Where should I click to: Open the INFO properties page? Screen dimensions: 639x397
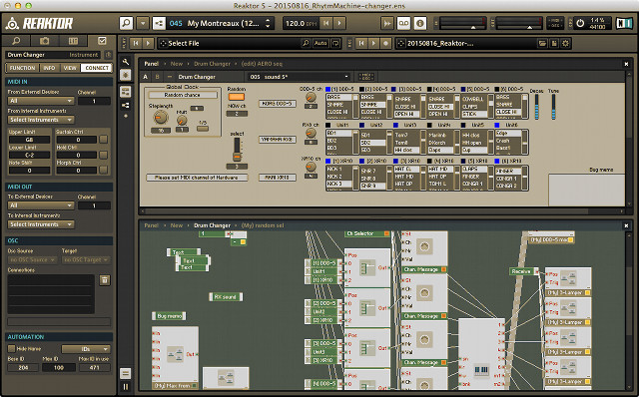[x=49, y=68]
